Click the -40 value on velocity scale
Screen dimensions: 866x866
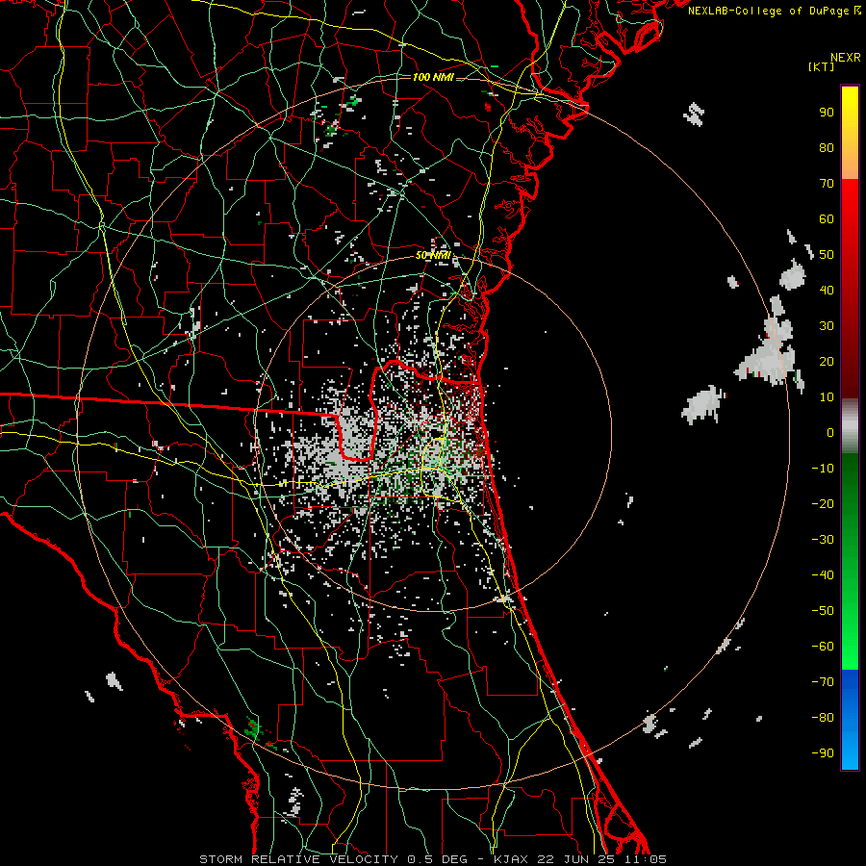(823, 575)
